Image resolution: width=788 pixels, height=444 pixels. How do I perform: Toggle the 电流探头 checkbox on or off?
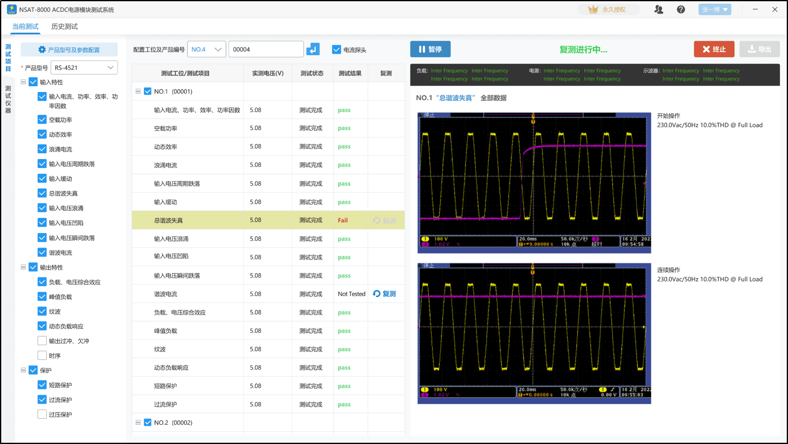pos(335,49)
